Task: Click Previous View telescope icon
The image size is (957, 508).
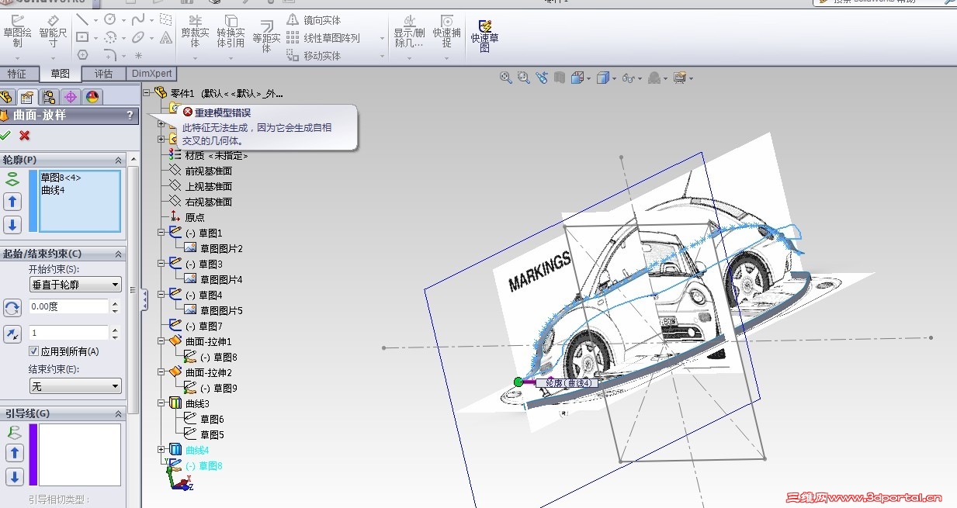Action: point(542,78)
